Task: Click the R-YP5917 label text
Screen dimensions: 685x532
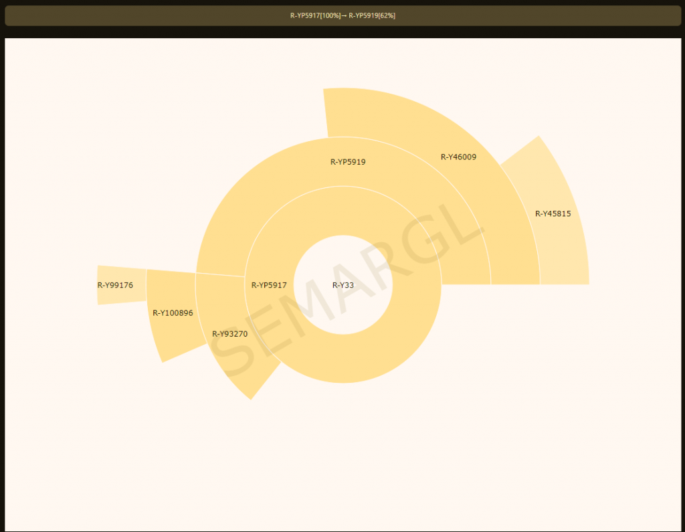Action: click(x=269, y=285)
